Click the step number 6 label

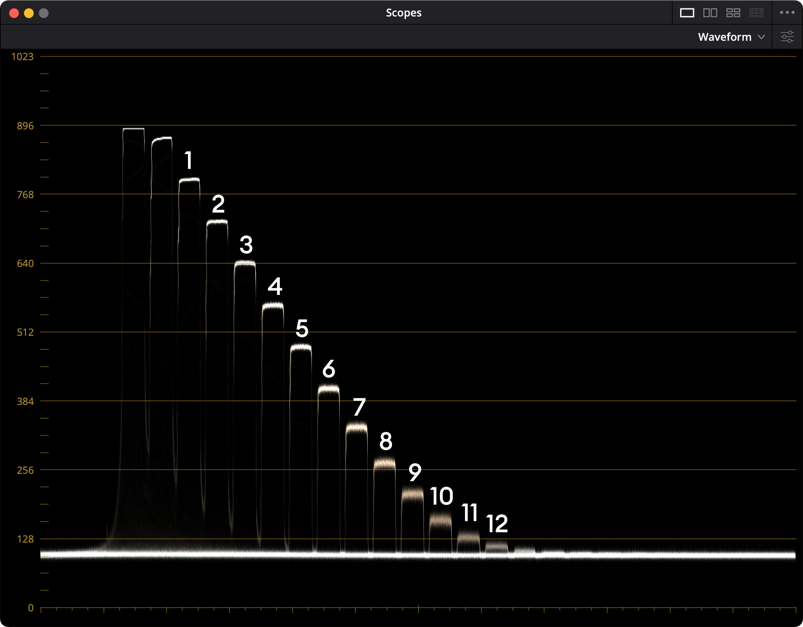pyautogui.click(x=329, y=369)
